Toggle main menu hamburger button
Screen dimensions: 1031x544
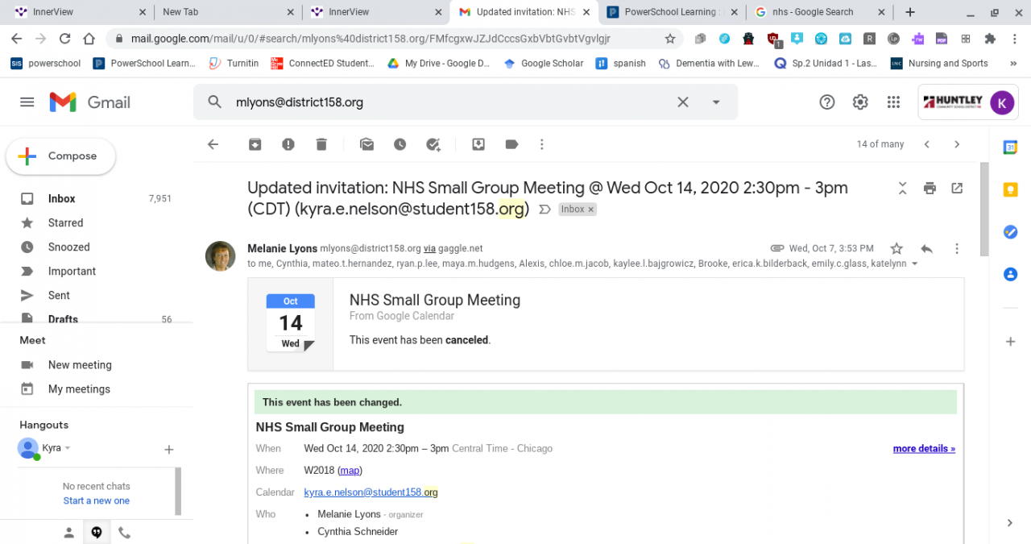[x=27, y=102]
